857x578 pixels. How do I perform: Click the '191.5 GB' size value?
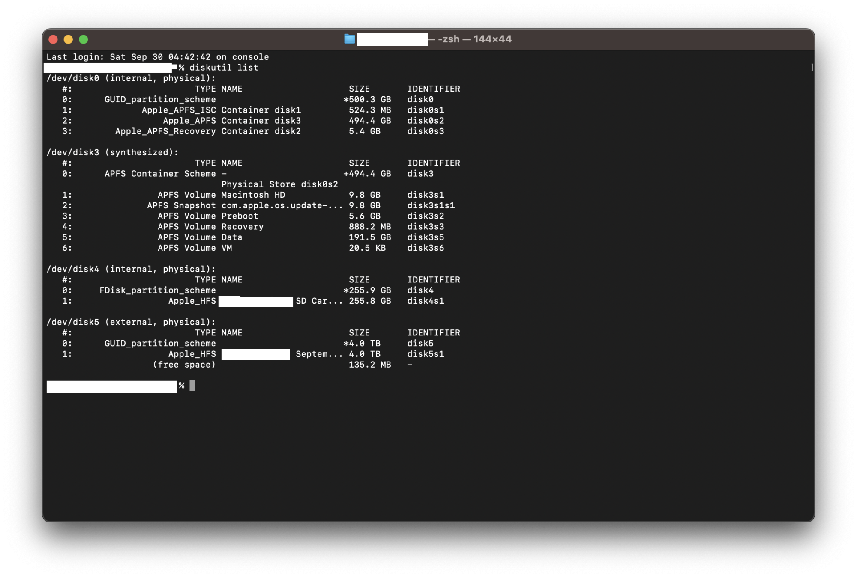[x=370, y=237]
